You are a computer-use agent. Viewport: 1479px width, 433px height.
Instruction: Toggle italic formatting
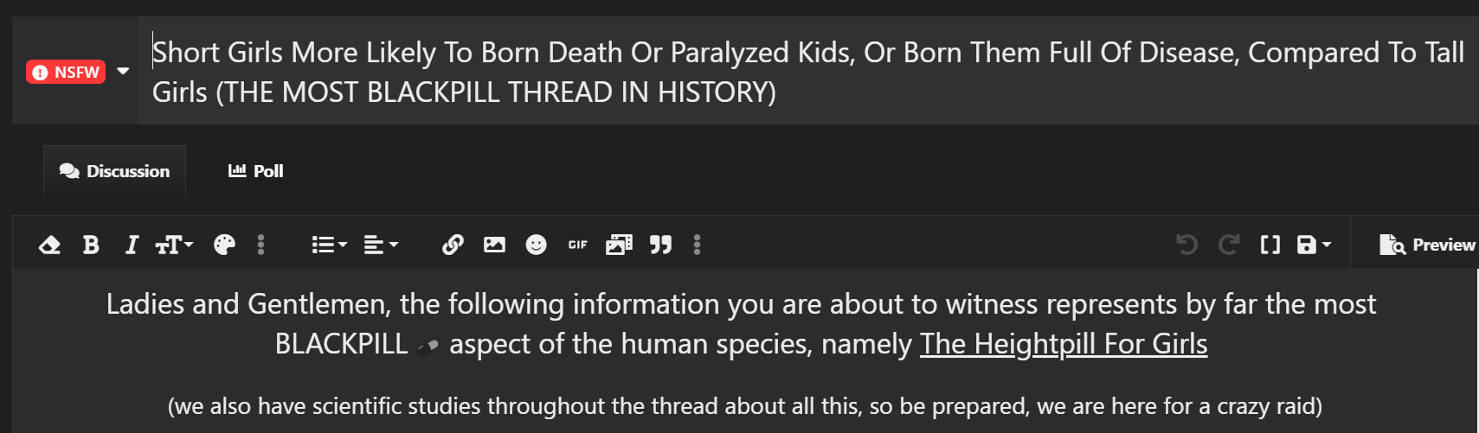coord(132,245)
